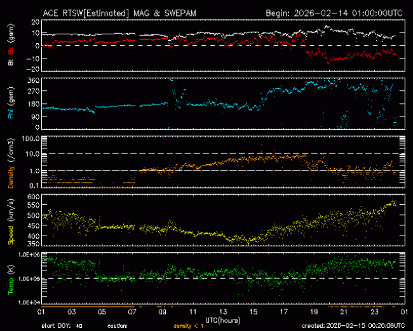
Task: Click the '15' hour label on time axis
Action: 254,312
